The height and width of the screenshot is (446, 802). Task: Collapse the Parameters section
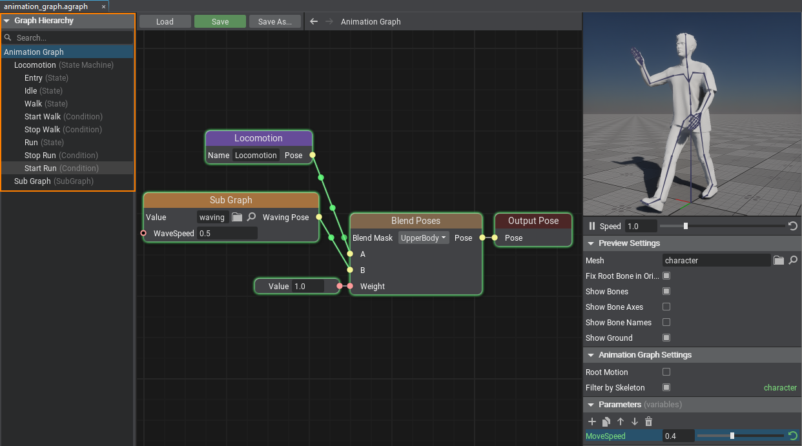[x=591, y=405]
